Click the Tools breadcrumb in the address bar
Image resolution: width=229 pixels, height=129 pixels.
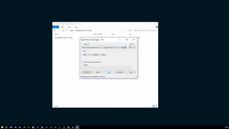point(71,30)
